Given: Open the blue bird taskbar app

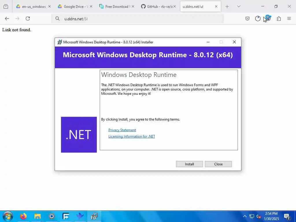Looking at the screenshot, I should click(x=80, y=216).
